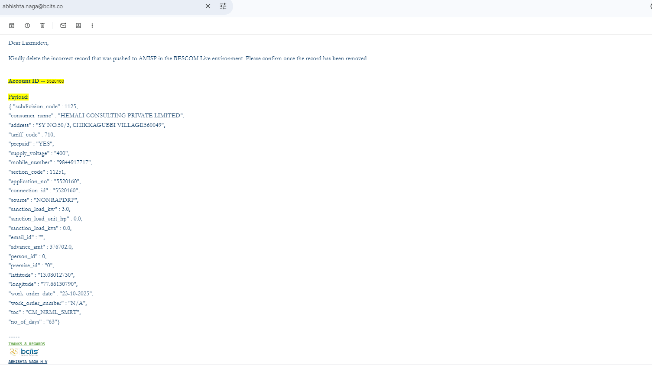Click the highlighted 'Payload:' label
This screenshot has width=652, height=369.
(18, 97)
